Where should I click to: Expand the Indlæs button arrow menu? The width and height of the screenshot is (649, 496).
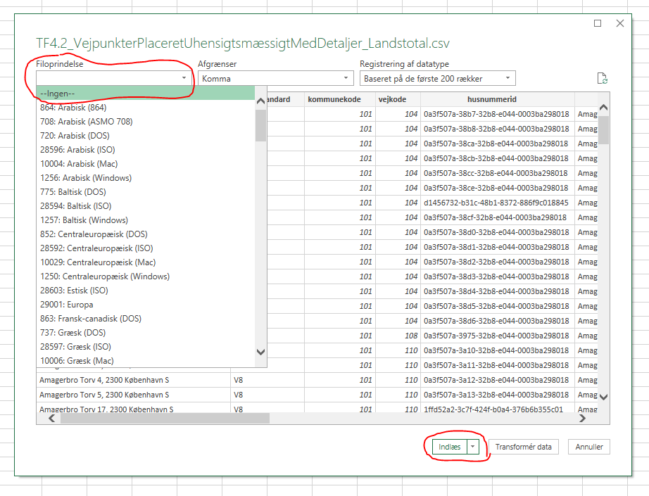tap(473, 447)
